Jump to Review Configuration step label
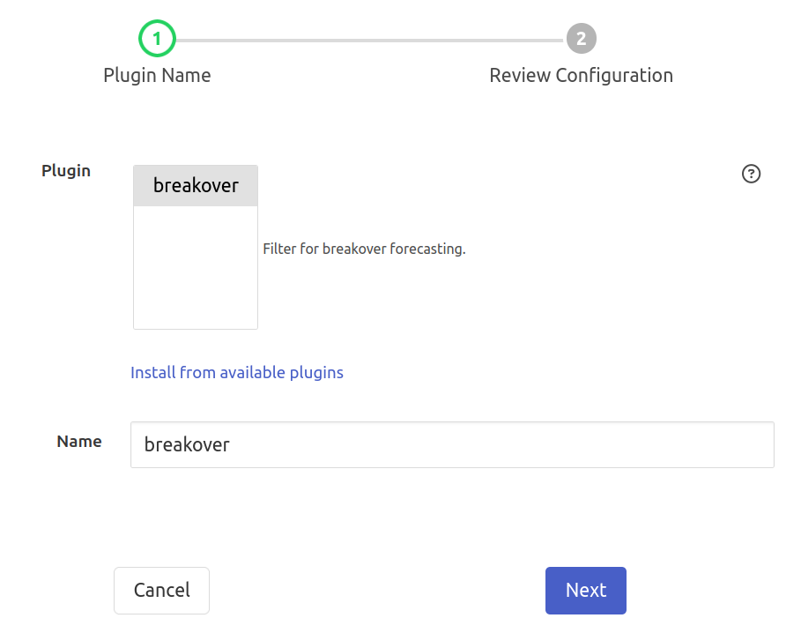 581,75
